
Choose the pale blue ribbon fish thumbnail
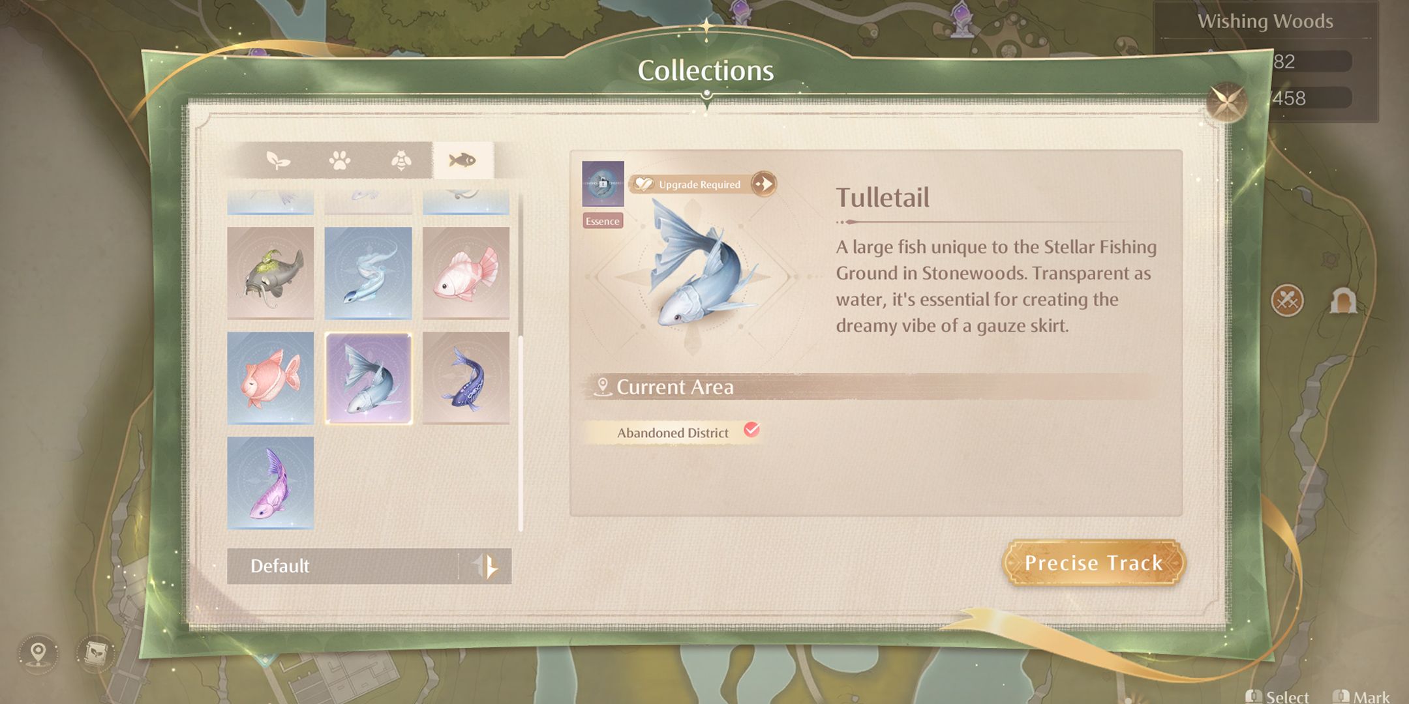369,273
